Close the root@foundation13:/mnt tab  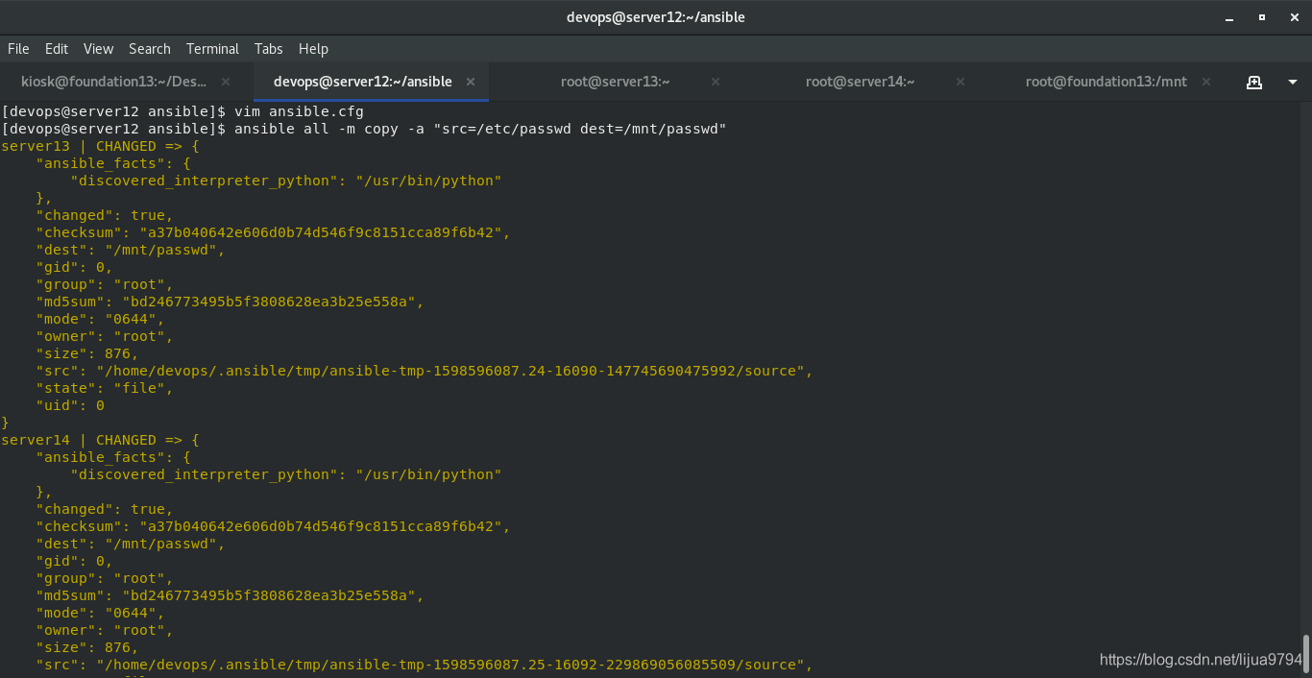1206,82
